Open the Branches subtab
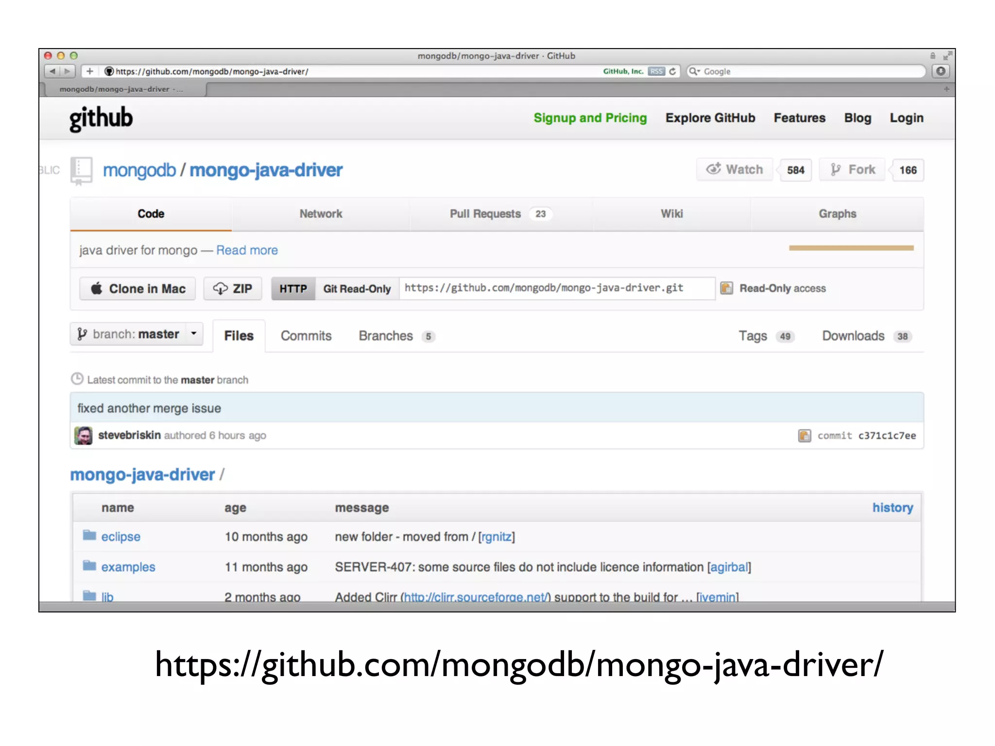This screenshot has height=746, width=995. click(x=397, y=336)
